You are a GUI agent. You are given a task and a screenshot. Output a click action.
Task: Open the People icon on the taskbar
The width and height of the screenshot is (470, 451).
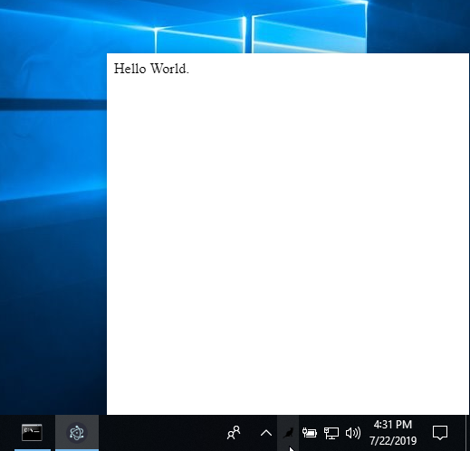(234, 433)
